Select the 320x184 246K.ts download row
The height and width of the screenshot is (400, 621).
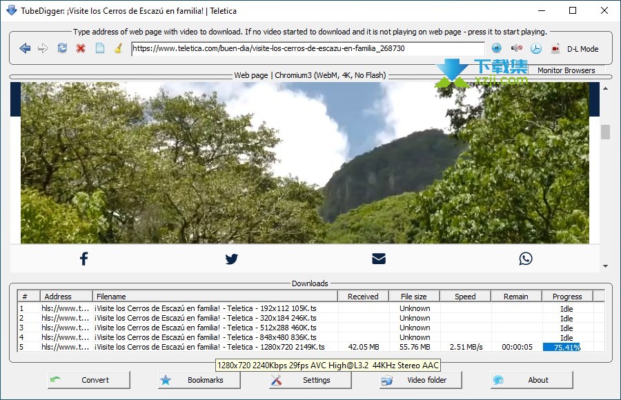[311, 318]
